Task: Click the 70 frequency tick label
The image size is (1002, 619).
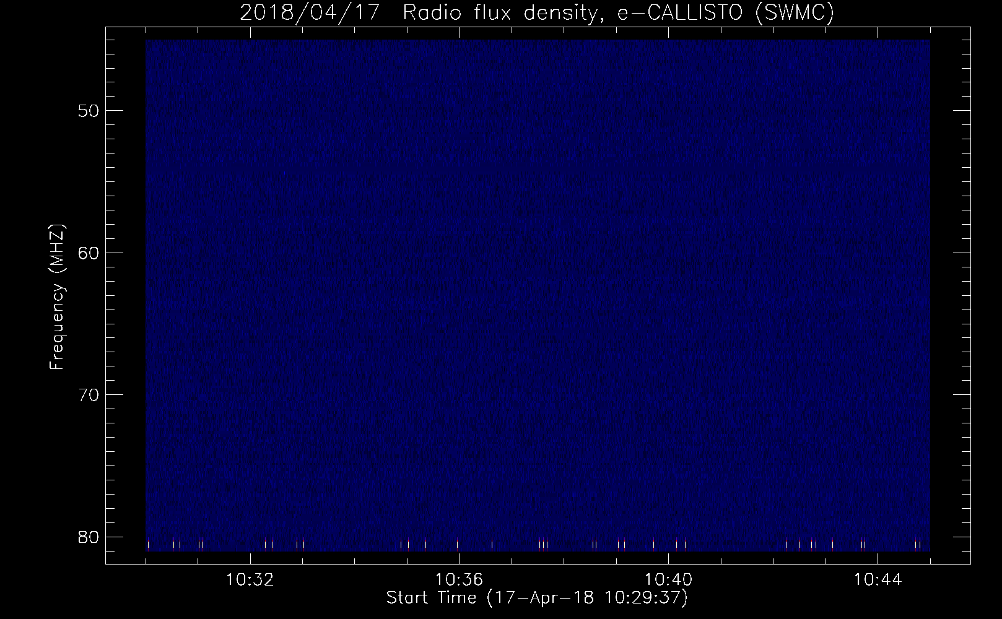Action: pos(87,394)
